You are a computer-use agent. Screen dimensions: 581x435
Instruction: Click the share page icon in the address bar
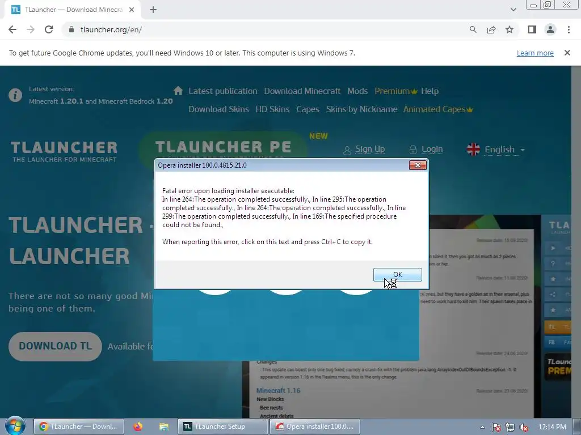491,29
